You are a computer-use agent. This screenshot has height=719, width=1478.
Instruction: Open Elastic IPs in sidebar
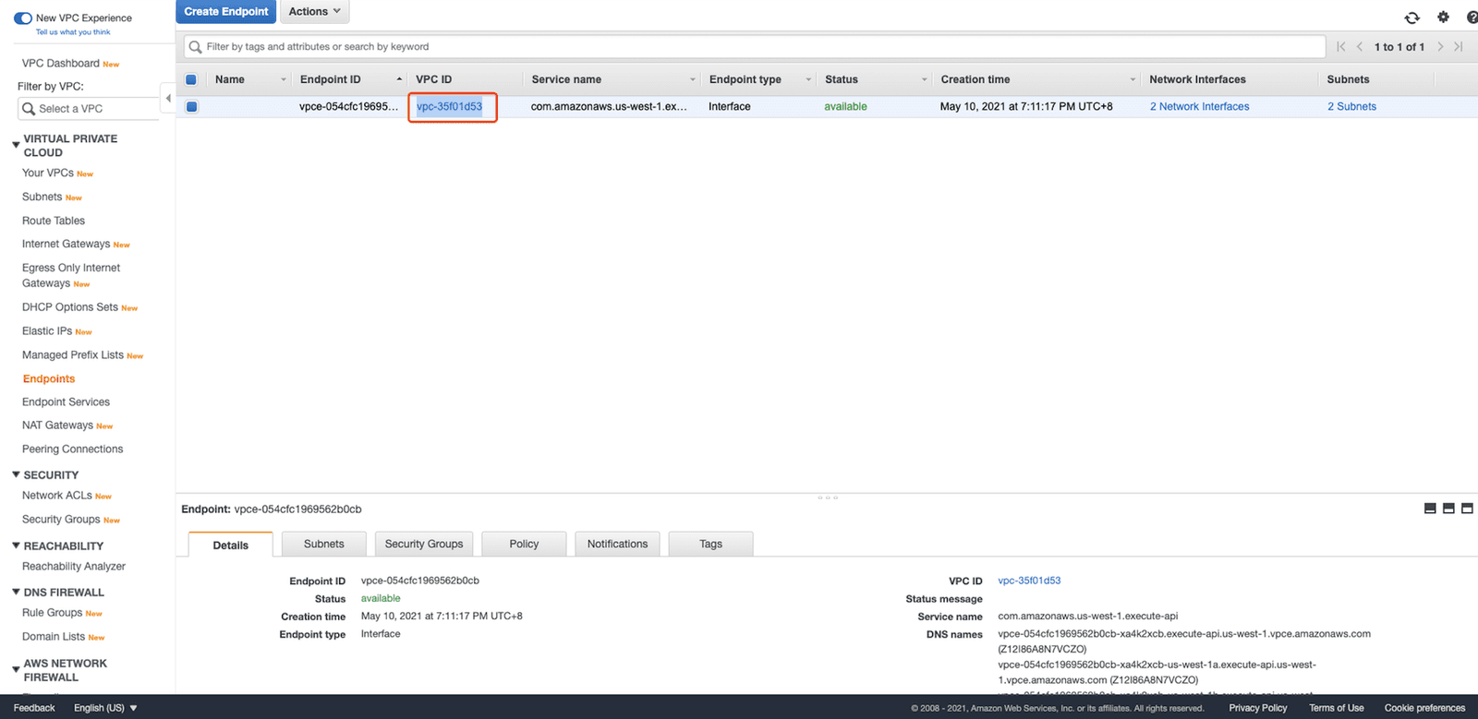(47, 330)
